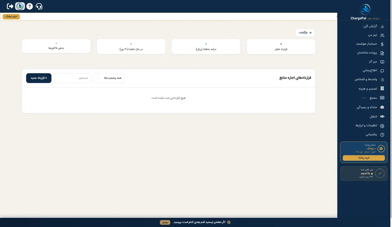Click the compass icon in bottom bar
The height and width of the screenshot is (227, 392).
pos(228,222)
